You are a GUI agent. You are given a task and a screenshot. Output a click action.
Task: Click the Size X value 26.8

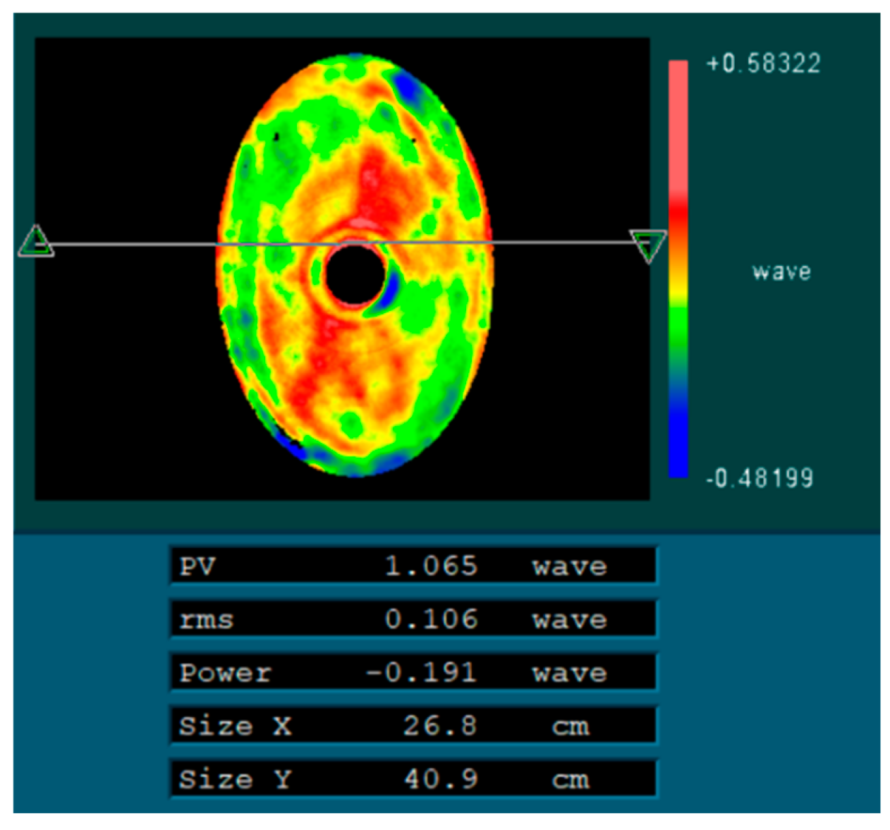click(x=440, y=726)
